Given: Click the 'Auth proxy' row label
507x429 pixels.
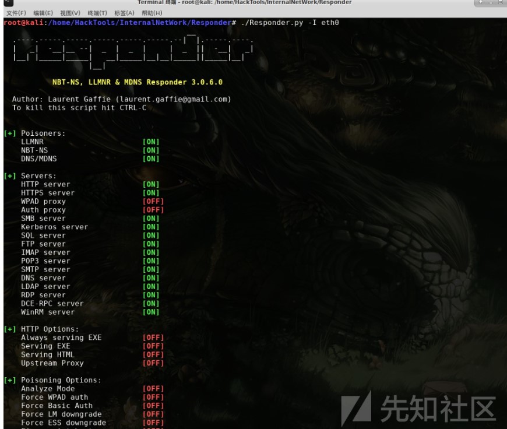Looking at the screenshot, I should (43, 210).
